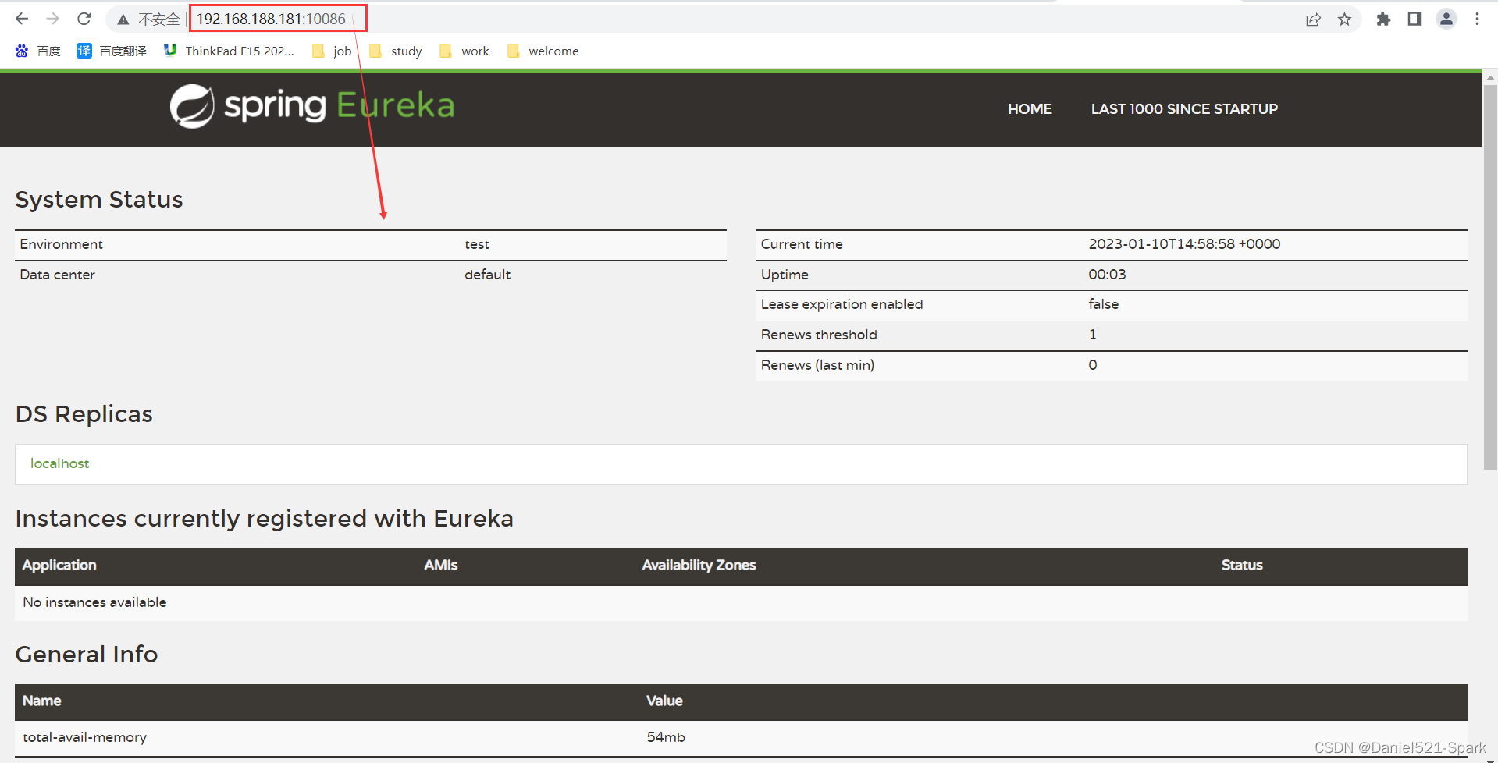The width and height of the screenshot is (1498, 763).
Task: Click the 'DS Replicas' heading
Action: coord(84,414)
